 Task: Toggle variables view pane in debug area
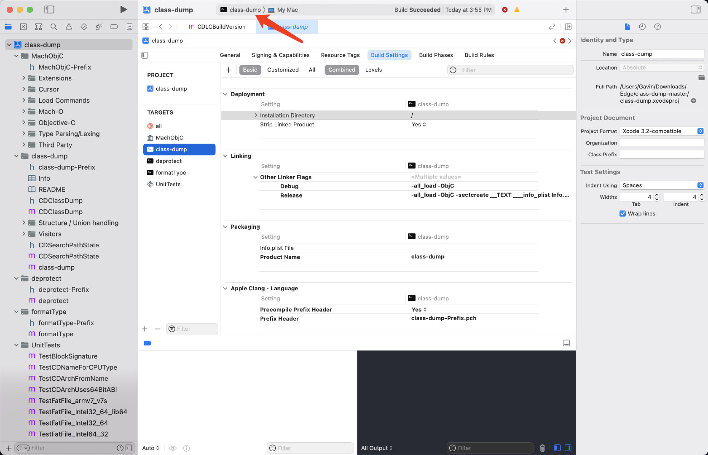click(x=557, y=448)
